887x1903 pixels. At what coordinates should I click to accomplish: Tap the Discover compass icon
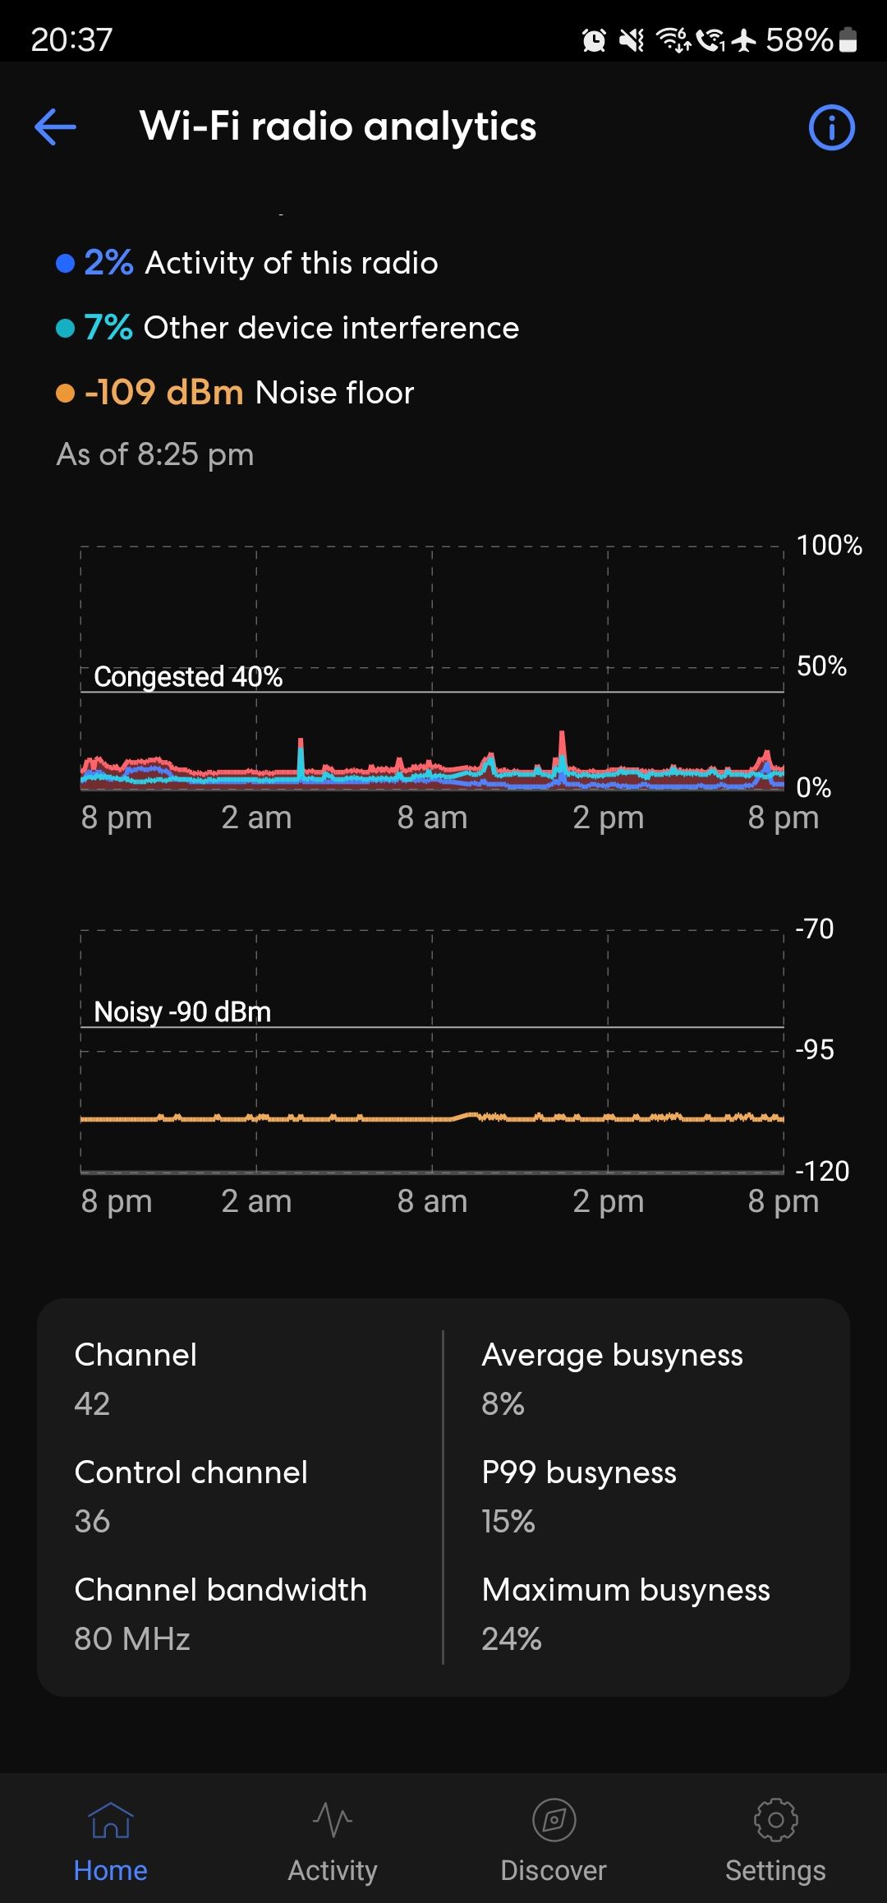coord(554,1821)
